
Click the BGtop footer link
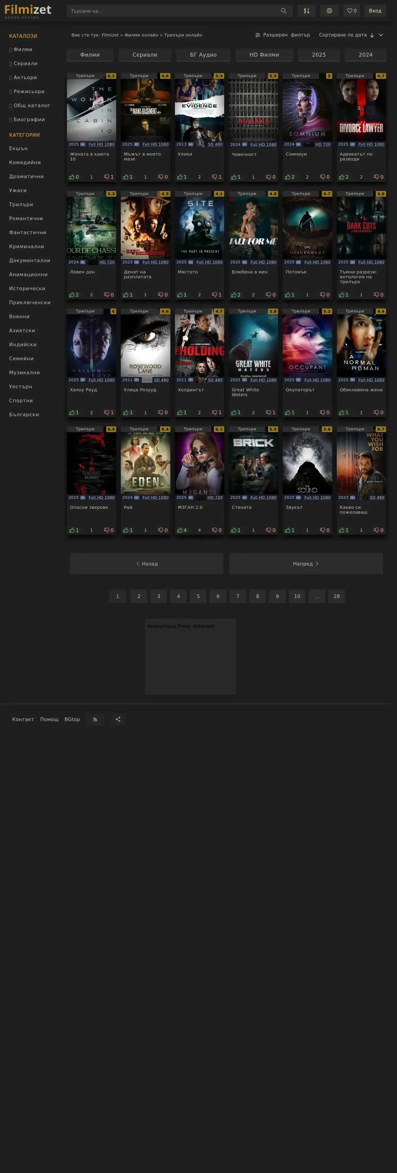(x=72, y=720)
